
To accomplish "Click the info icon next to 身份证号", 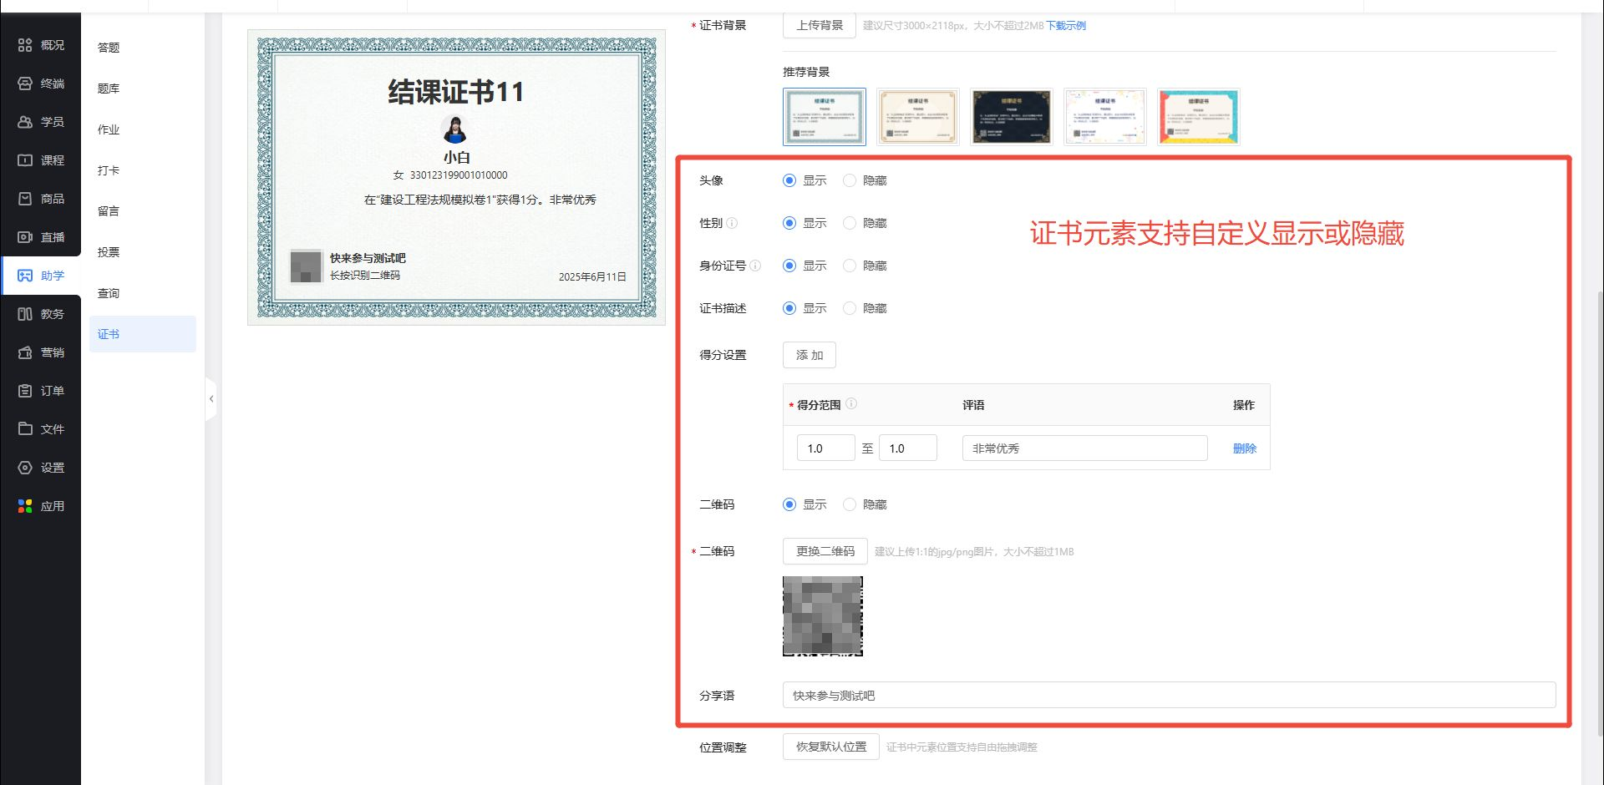I will click(755, 266).
